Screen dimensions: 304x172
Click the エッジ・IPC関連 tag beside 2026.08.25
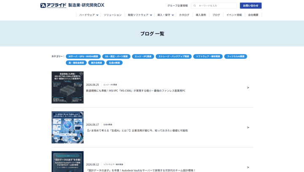(x=110, y=85)
